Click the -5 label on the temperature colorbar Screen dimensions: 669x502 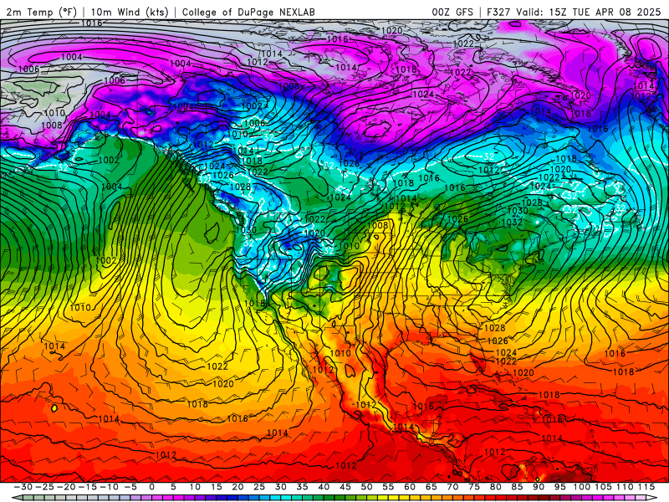coord(130,487)
